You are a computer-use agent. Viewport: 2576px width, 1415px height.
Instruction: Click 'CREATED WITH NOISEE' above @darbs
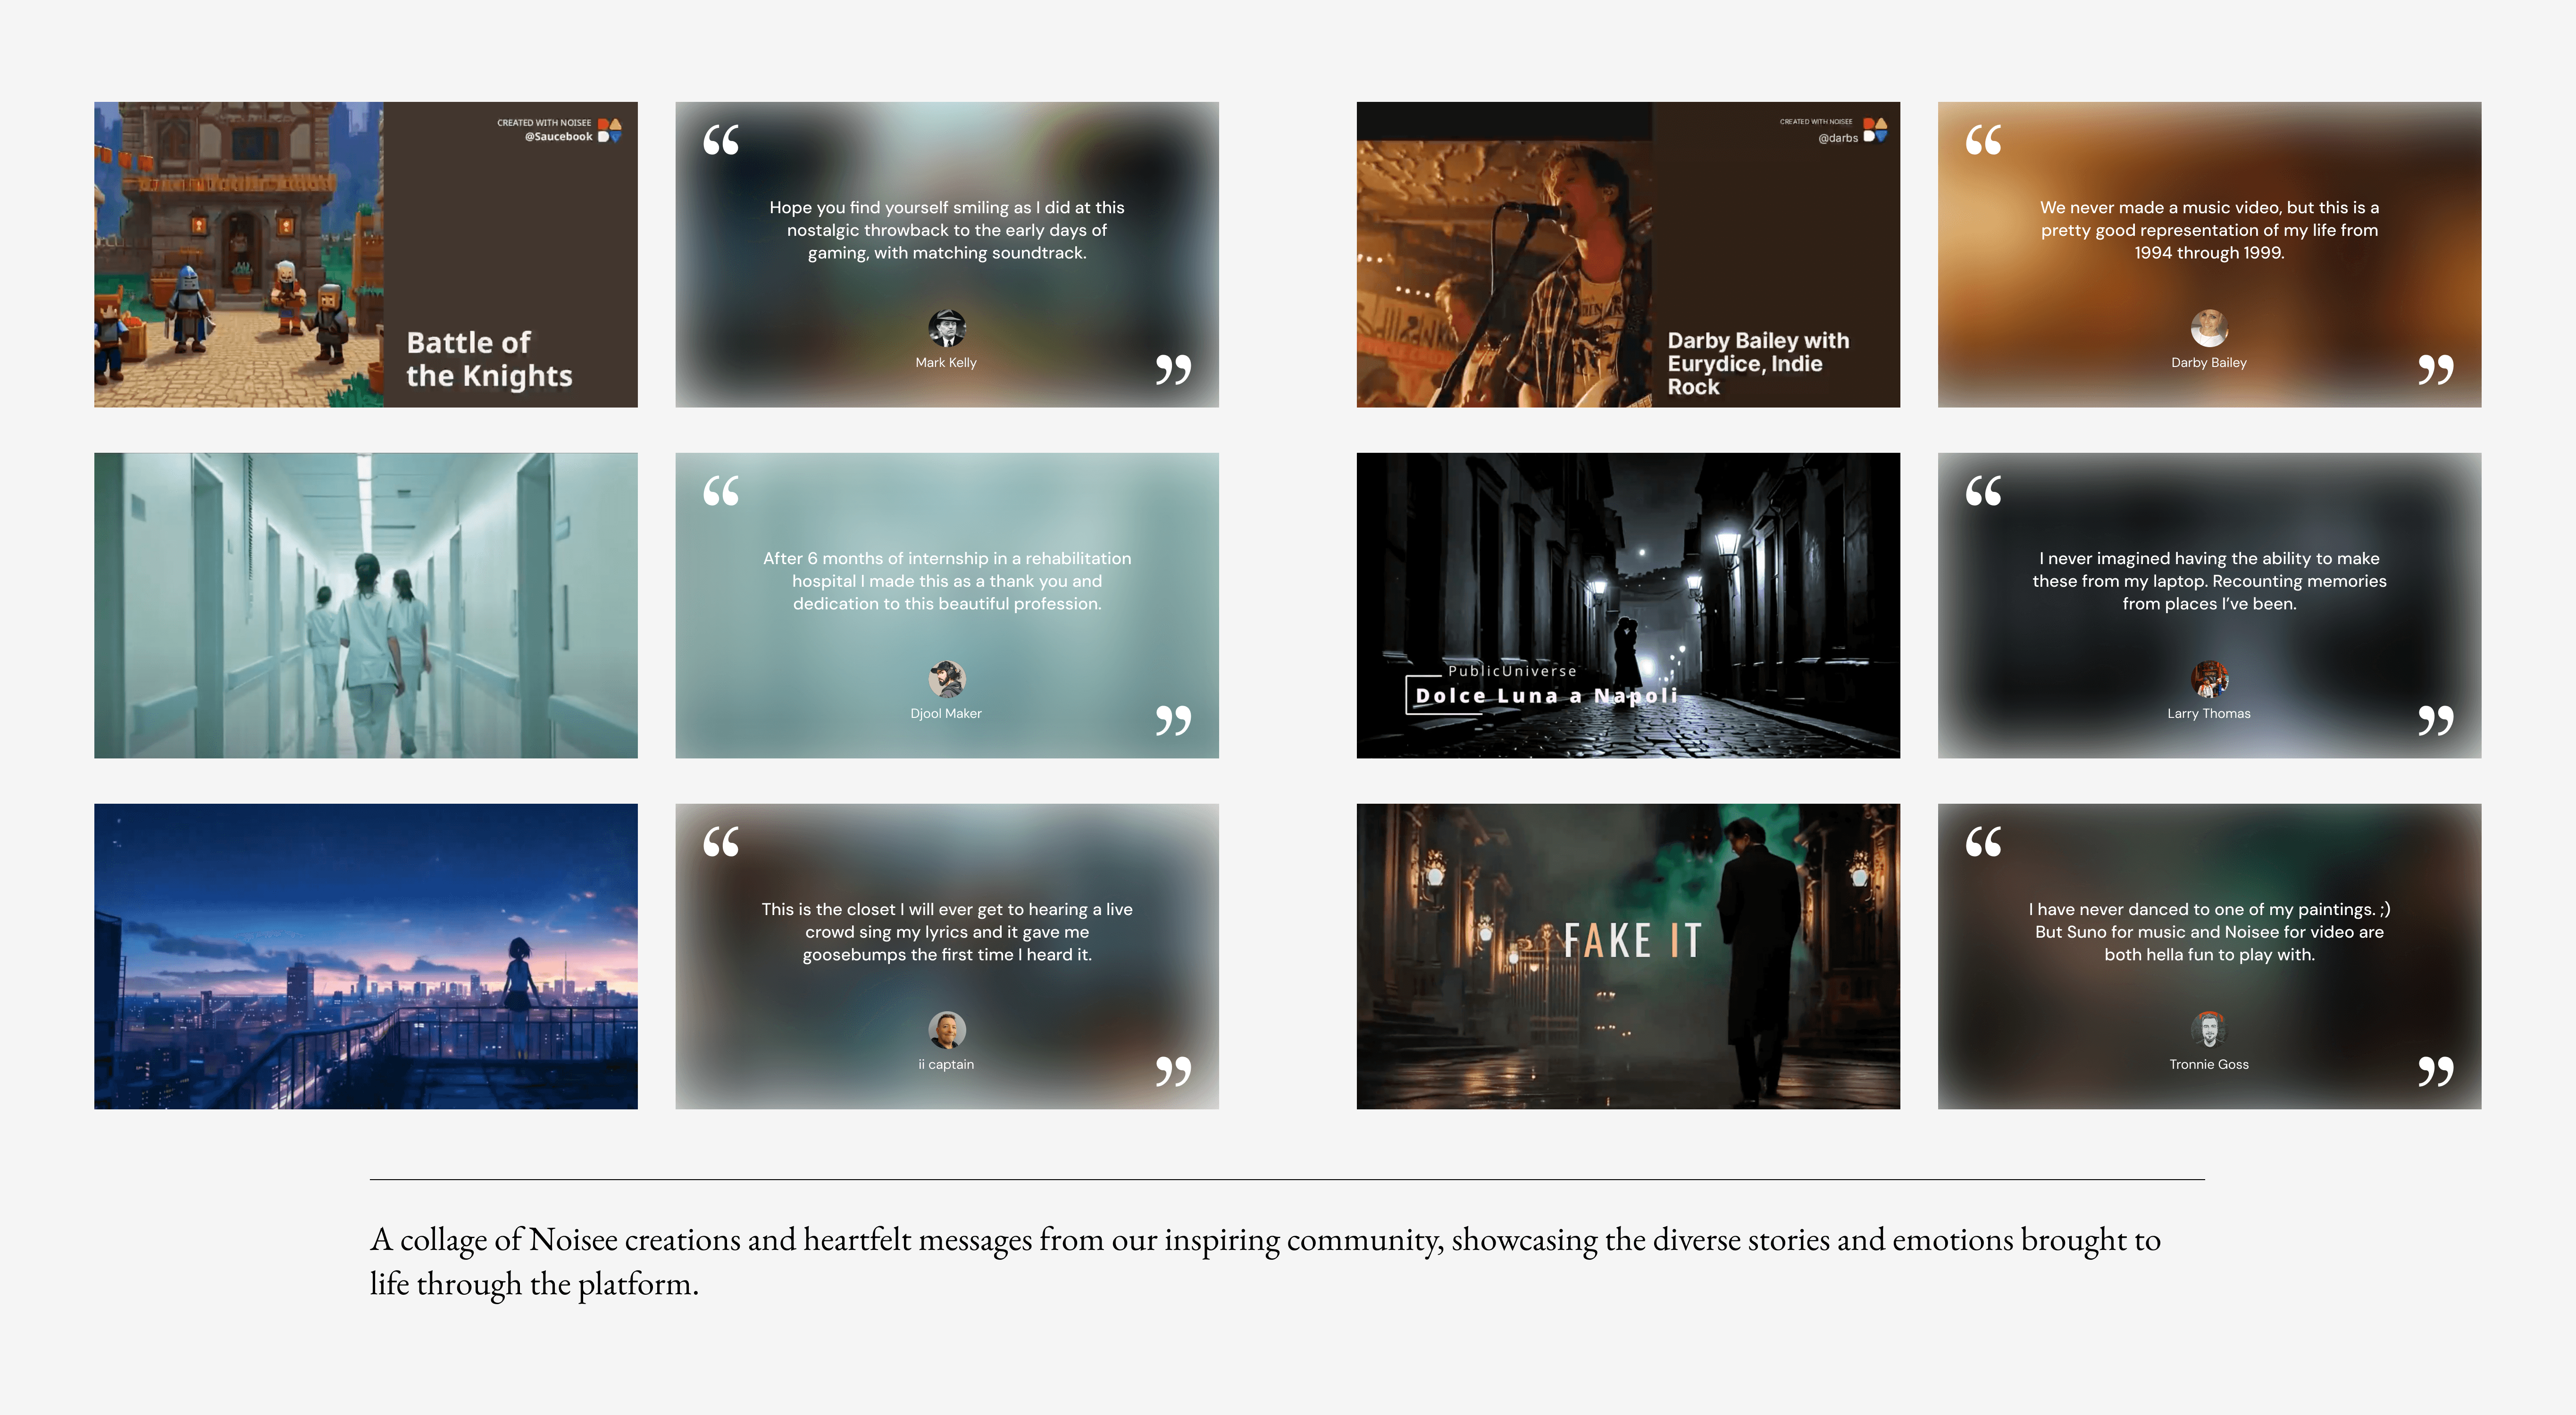click(x=1816, y=122)
